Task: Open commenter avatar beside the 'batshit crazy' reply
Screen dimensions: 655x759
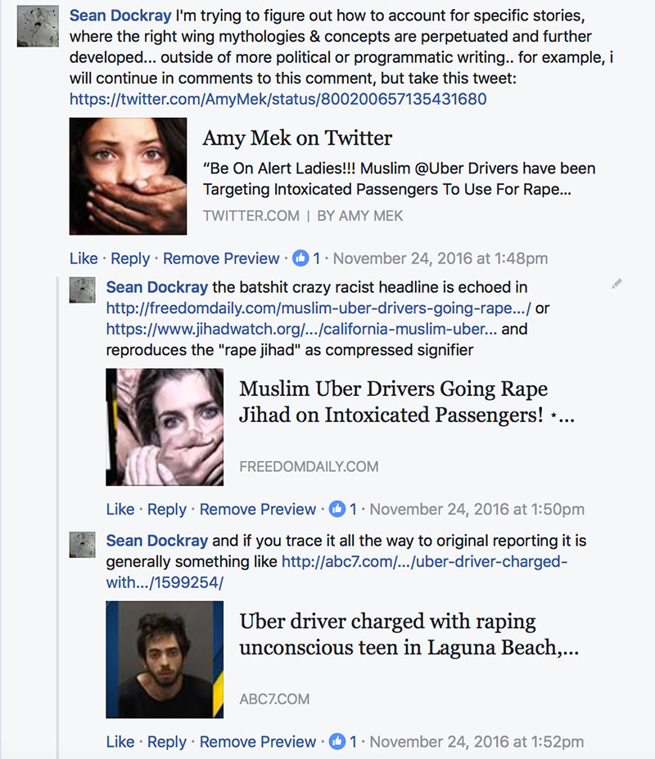Action: pyautogui.click(x=84, y=290)
